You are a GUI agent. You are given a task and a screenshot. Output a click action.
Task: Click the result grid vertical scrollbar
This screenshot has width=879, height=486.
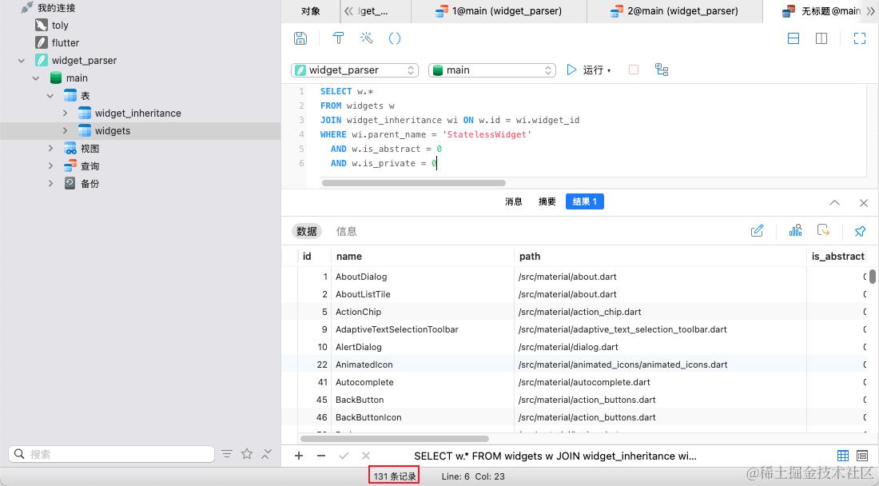pos(873,277)
